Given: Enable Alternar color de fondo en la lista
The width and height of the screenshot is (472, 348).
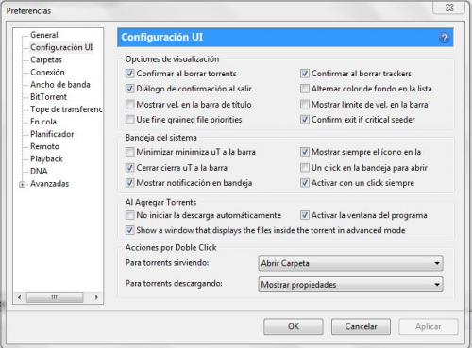Looking at the screenshot, I should 305,89.
